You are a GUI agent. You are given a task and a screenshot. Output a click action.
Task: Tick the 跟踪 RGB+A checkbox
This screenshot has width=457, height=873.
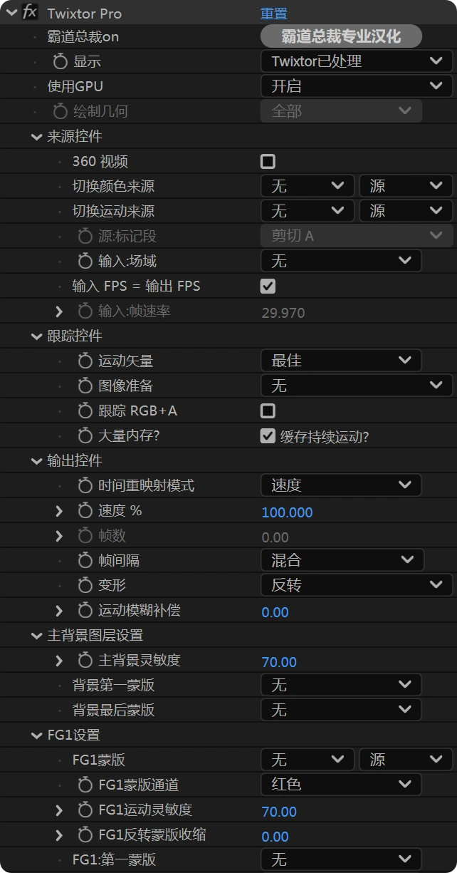point(268,410)
